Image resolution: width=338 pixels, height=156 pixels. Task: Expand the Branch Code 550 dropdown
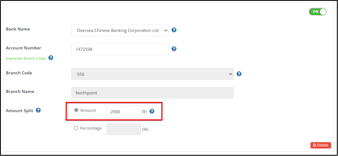pos(152,74)
